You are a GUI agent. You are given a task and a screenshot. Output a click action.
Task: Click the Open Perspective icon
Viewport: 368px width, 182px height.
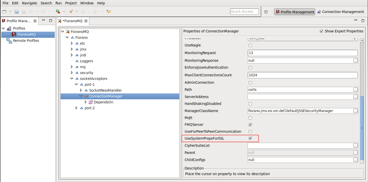click(x=266, y=12)
